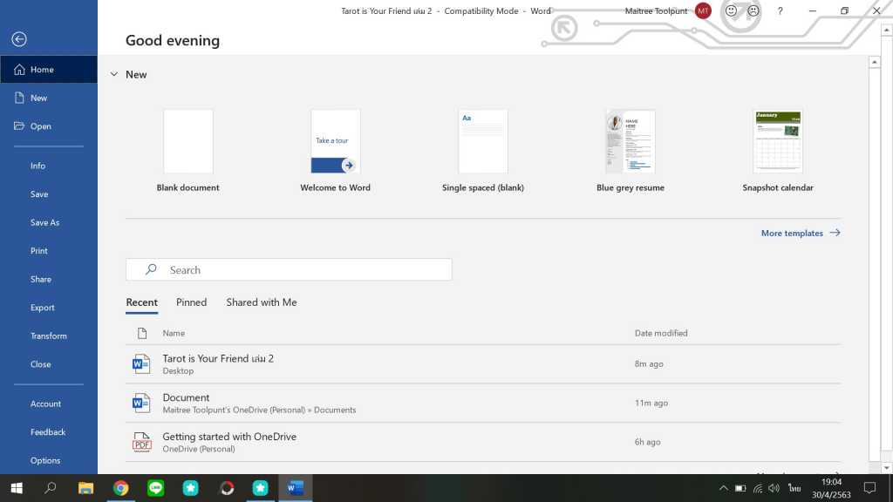
Task: Open the LINE app from the taskbar
Action: 156,488
